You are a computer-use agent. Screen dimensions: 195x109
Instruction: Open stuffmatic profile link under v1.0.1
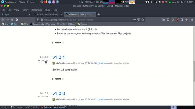pos(61,63)
